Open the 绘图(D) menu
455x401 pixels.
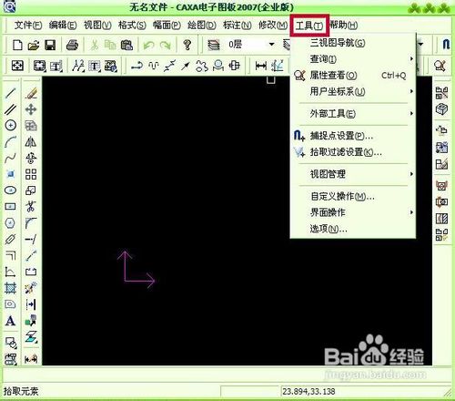pos(202,25)
